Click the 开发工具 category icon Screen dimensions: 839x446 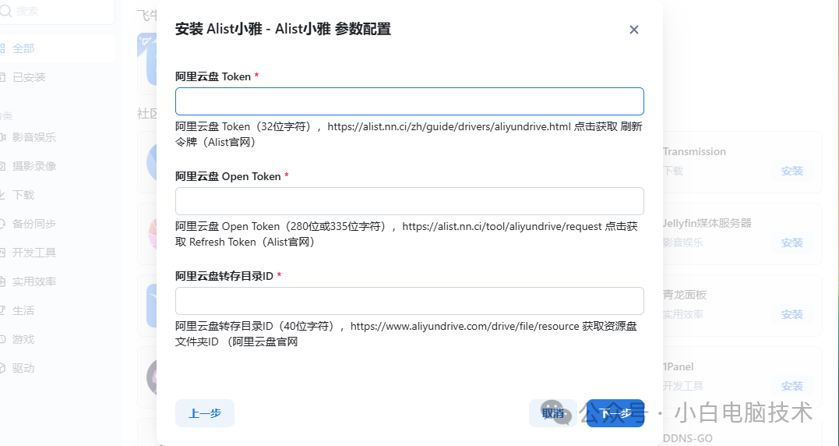[x=2, y=253]
